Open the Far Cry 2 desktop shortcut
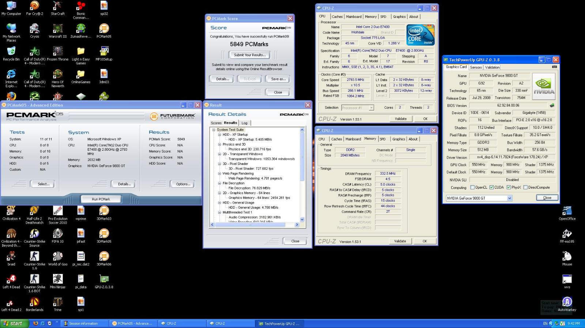Viewport: 585px width, 328px height. click(34, 8)
